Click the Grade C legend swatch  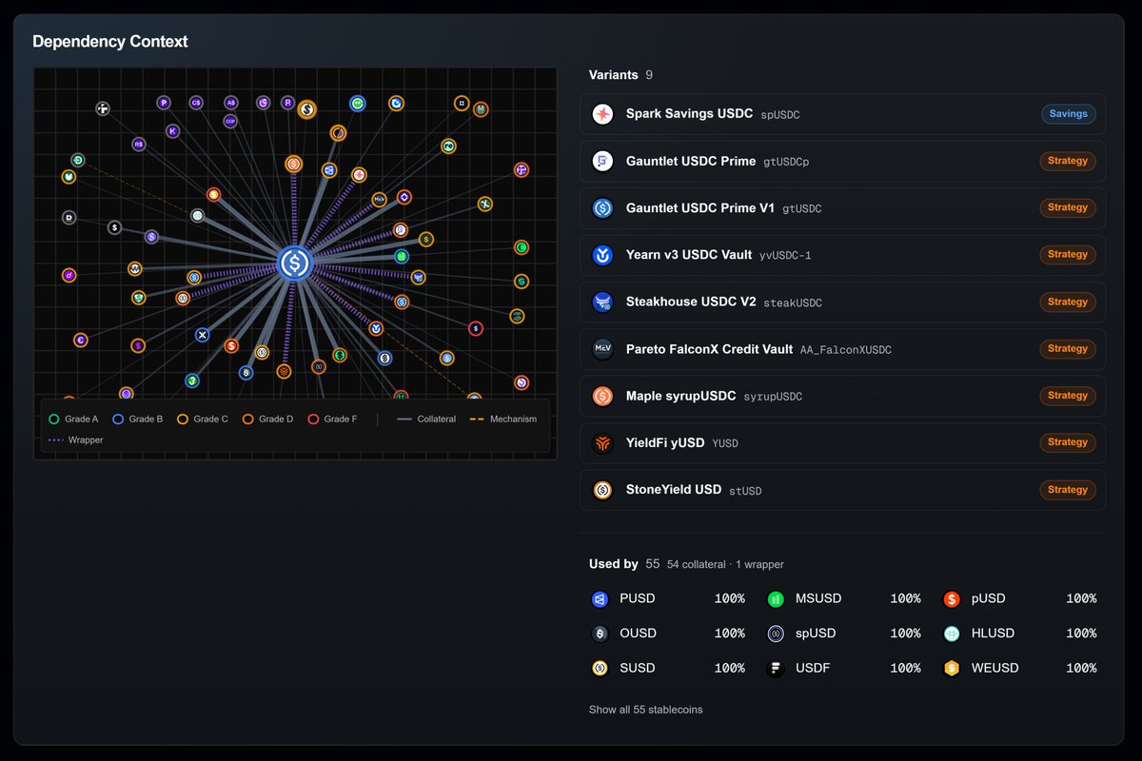click(x=183, y=419)
